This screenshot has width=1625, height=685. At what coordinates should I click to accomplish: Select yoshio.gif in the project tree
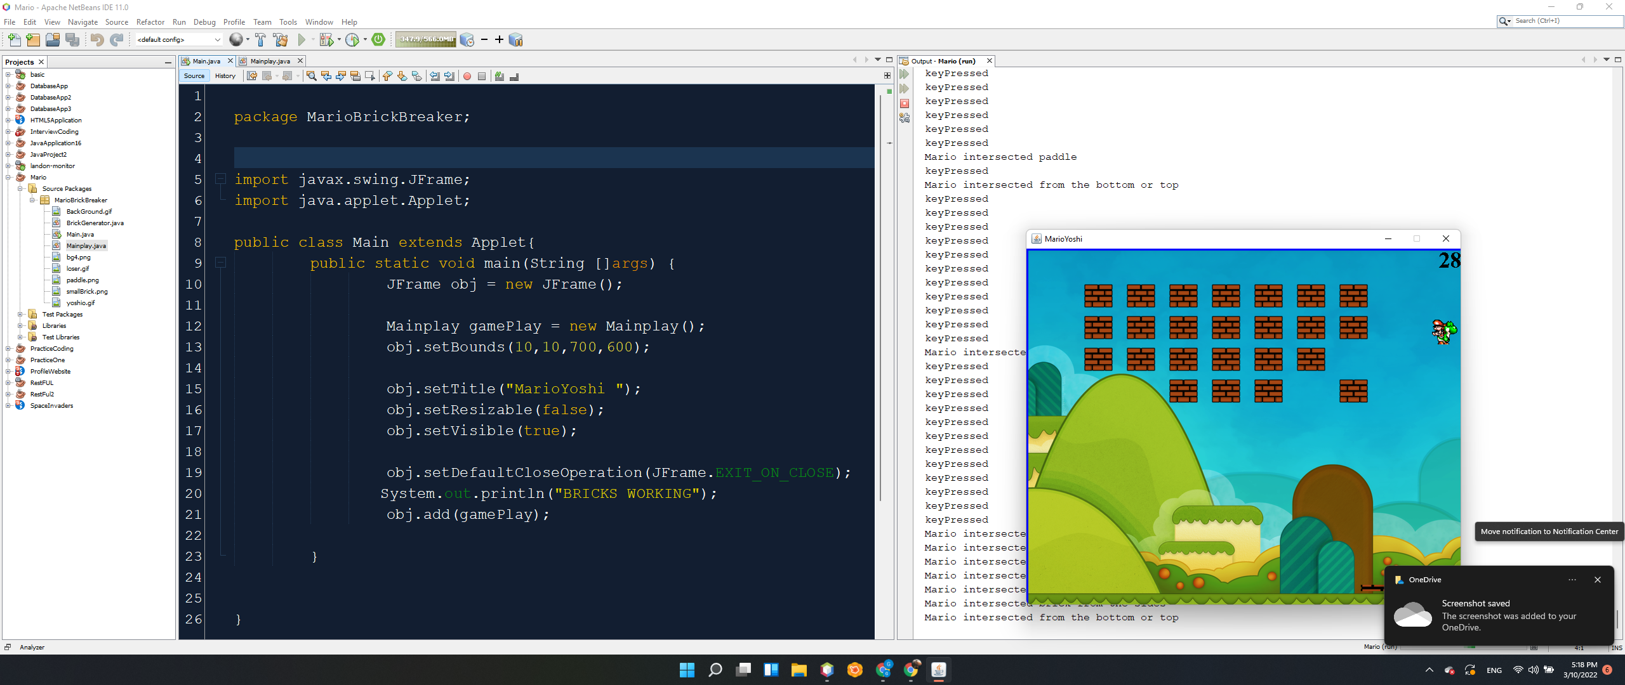point(80,303)
